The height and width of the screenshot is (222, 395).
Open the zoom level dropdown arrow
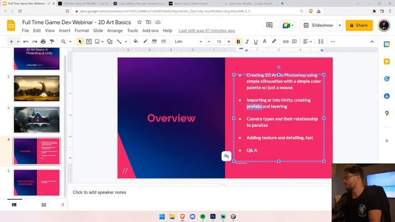70,41
